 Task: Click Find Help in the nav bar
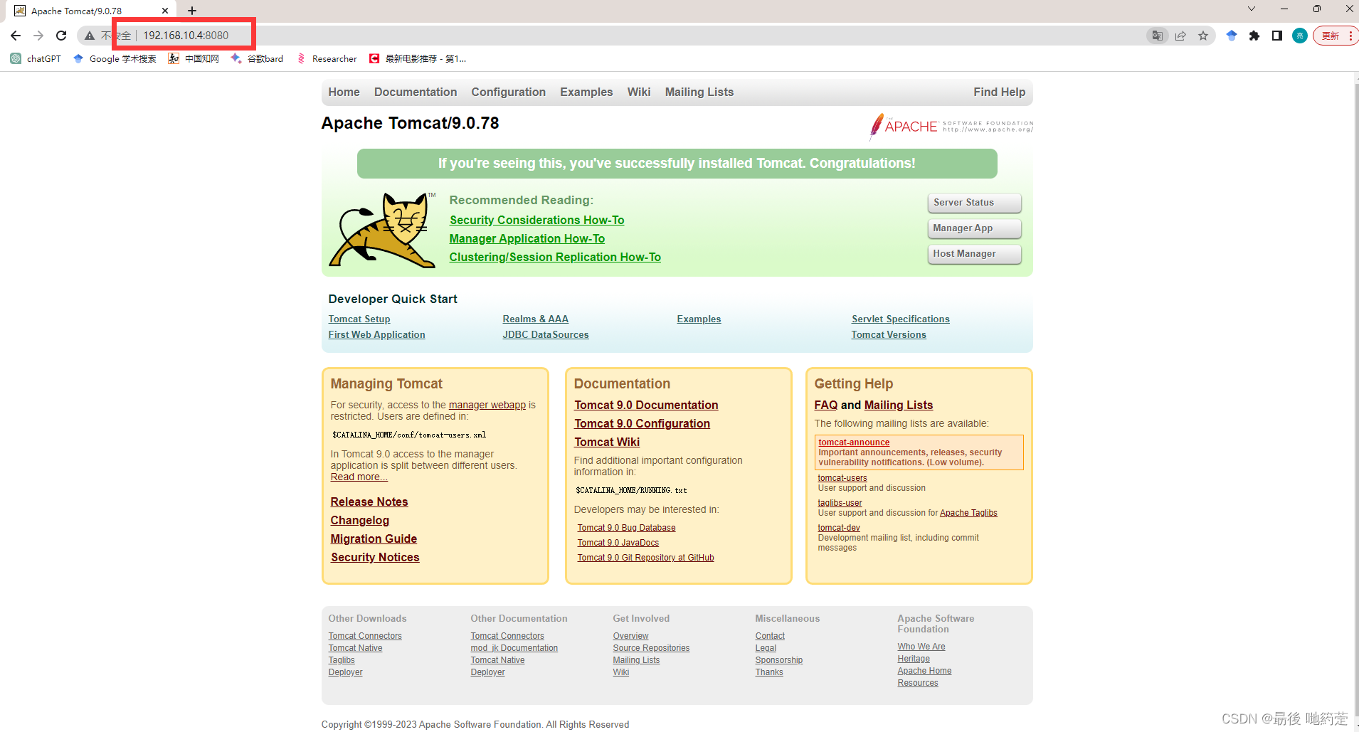[x=999, y=92]
